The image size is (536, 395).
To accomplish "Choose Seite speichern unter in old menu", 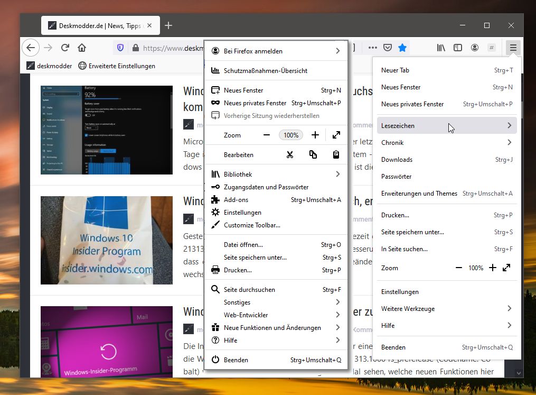I will point(276,258).
